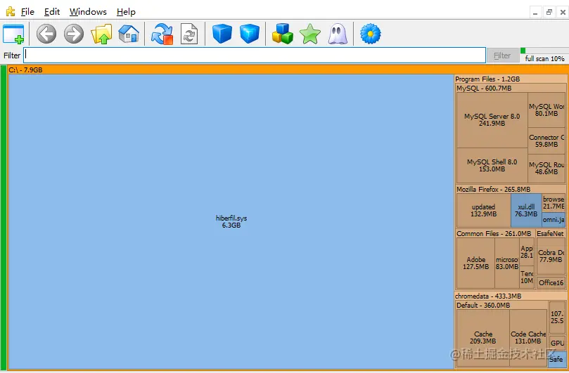Viewport: 569px width, 373px height.
Task: Select the Common Files - 261.0MB header
Action: (495, 233)
